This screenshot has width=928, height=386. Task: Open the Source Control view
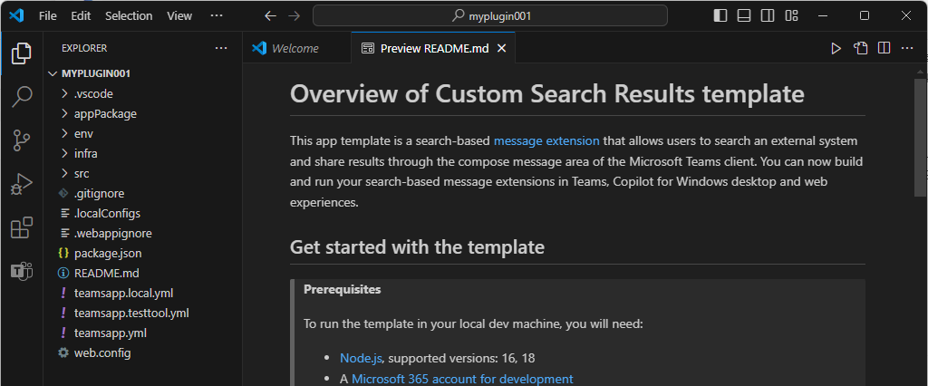(x=22, y=141)
